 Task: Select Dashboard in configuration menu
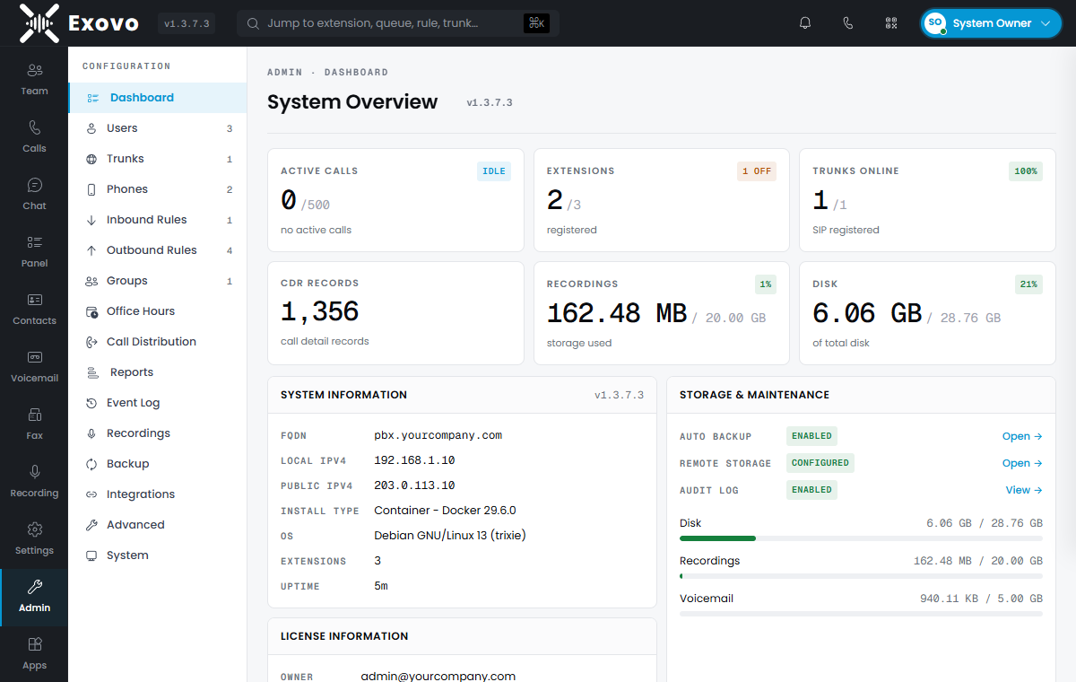[157, 98]
